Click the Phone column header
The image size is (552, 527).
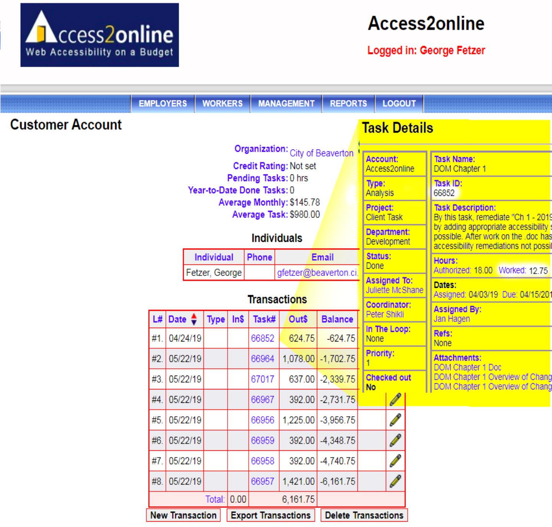click(259, 257)
